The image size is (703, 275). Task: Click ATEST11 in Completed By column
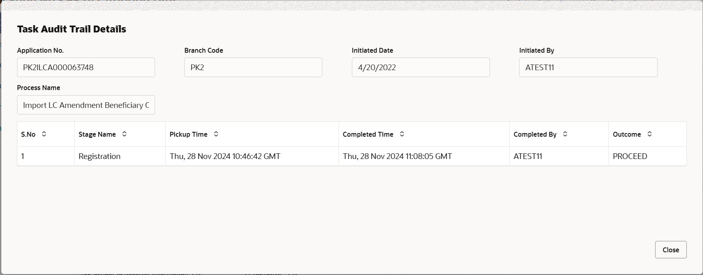528,156
